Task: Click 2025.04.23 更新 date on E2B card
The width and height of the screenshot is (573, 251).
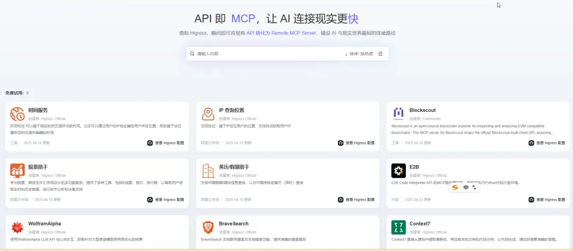Action: (x=418, y=200)
